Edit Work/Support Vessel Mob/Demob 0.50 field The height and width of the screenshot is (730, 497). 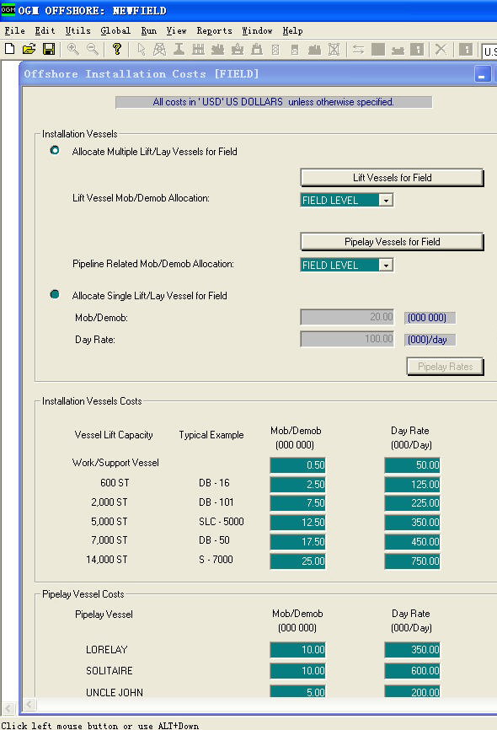tap(298, 465)
